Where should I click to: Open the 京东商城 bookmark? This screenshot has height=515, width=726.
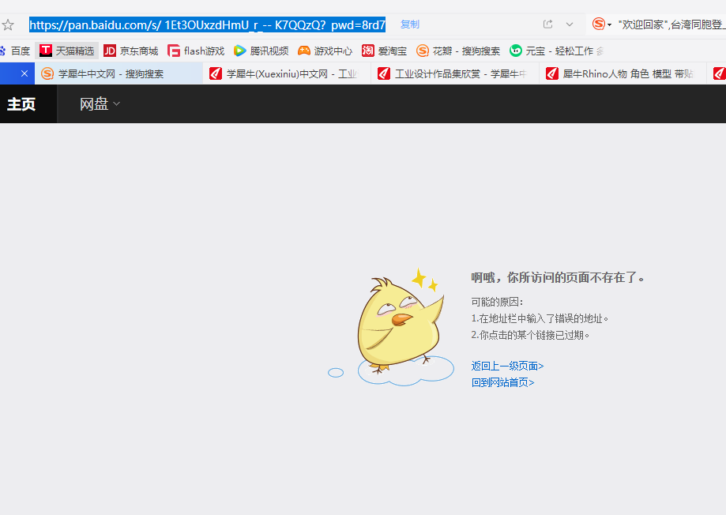(x=131, y=51)
